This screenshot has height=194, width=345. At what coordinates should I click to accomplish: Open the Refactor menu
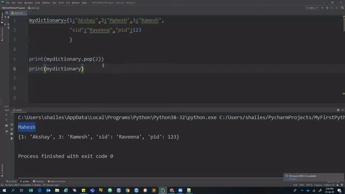point(46,3)
